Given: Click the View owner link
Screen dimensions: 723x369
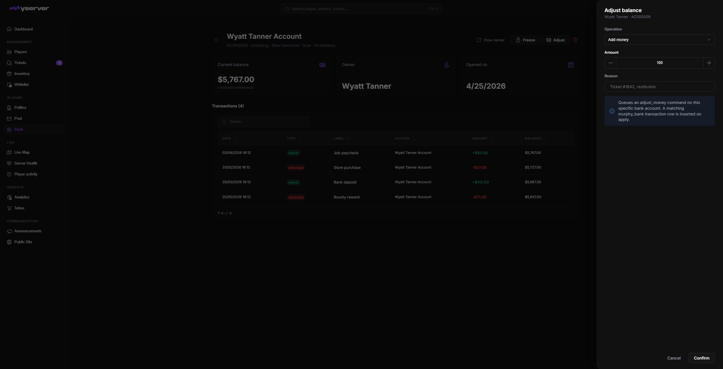Looking at the screenshot, I should click(491, 40).
